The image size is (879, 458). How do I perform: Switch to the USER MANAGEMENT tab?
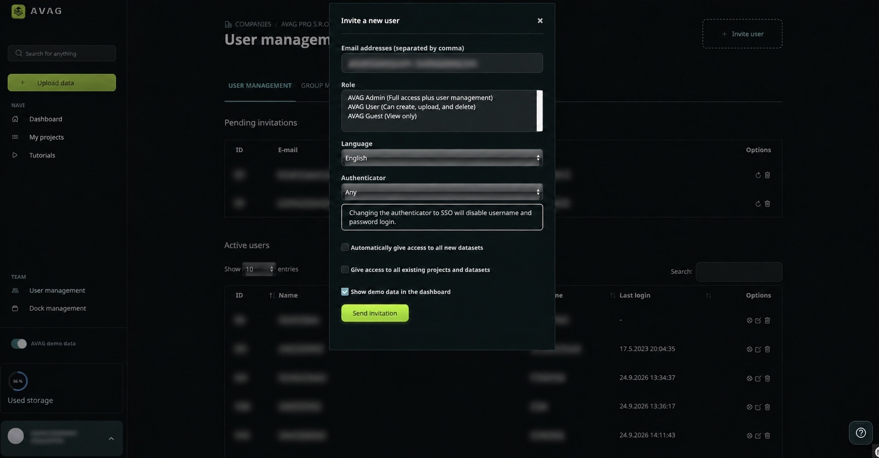260,86
